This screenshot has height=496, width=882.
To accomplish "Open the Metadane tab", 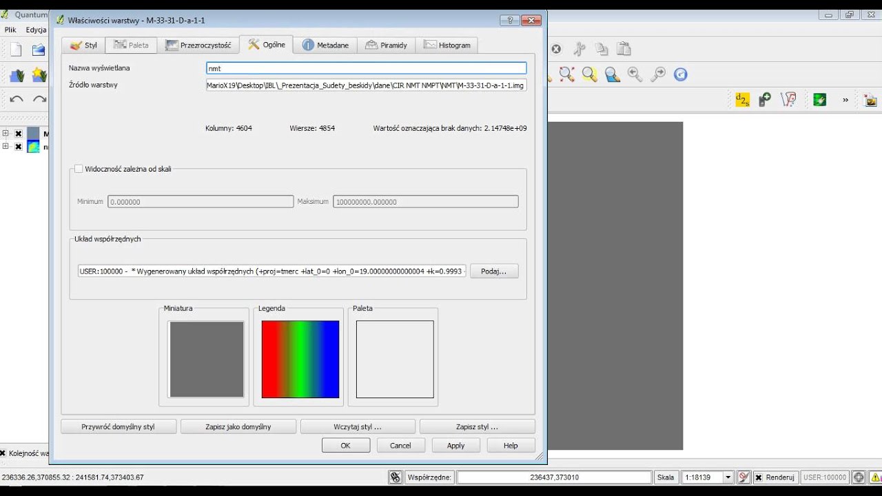I will [x=325, y=45].
